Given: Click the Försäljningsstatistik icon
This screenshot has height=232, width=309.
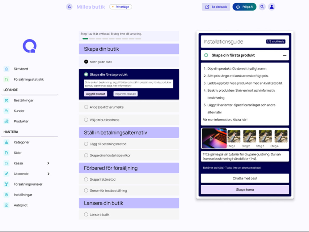Looking at the screenshot, I should point(6,79).
